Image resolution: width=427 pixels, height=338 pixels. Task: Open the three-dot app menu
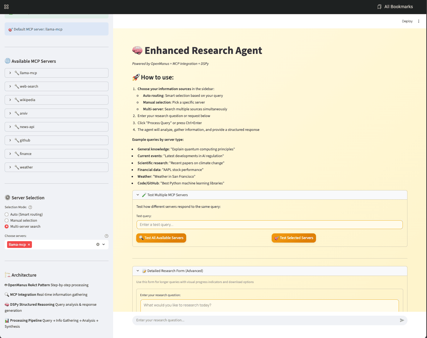[x=418, y=21]
